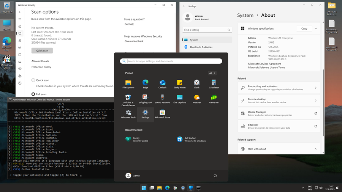This screenshot has height=192, width=342.
Task: Open Microsoft Software License Terms link
Action: [266, 68]
